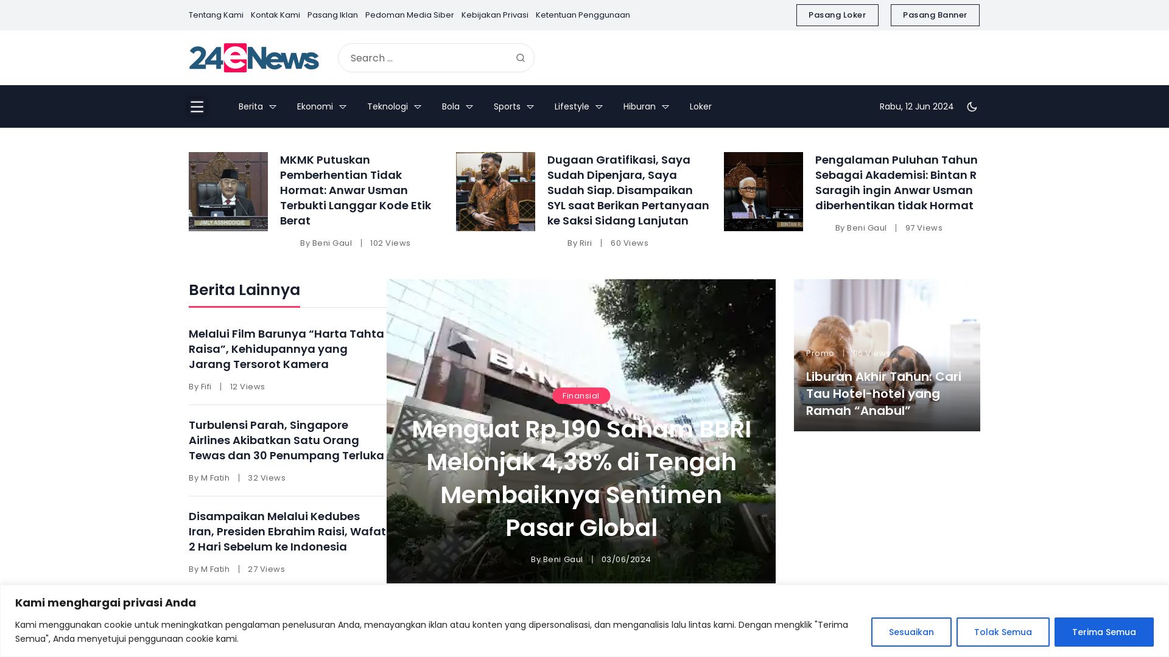Click author Riri under Dugaan Gratifikasi

pos(586,243)
